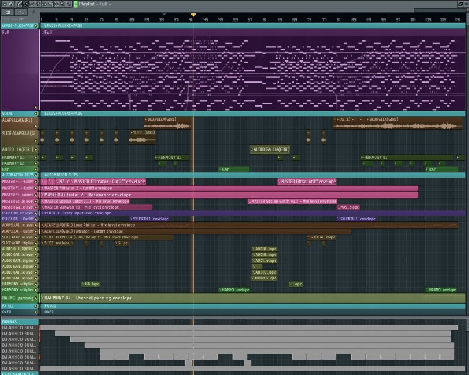Select the SLICE ACAPELLA (GIRL) Delay 2 envelope clip
Viewport: 469px width, 375px height.
click(107, 237)
